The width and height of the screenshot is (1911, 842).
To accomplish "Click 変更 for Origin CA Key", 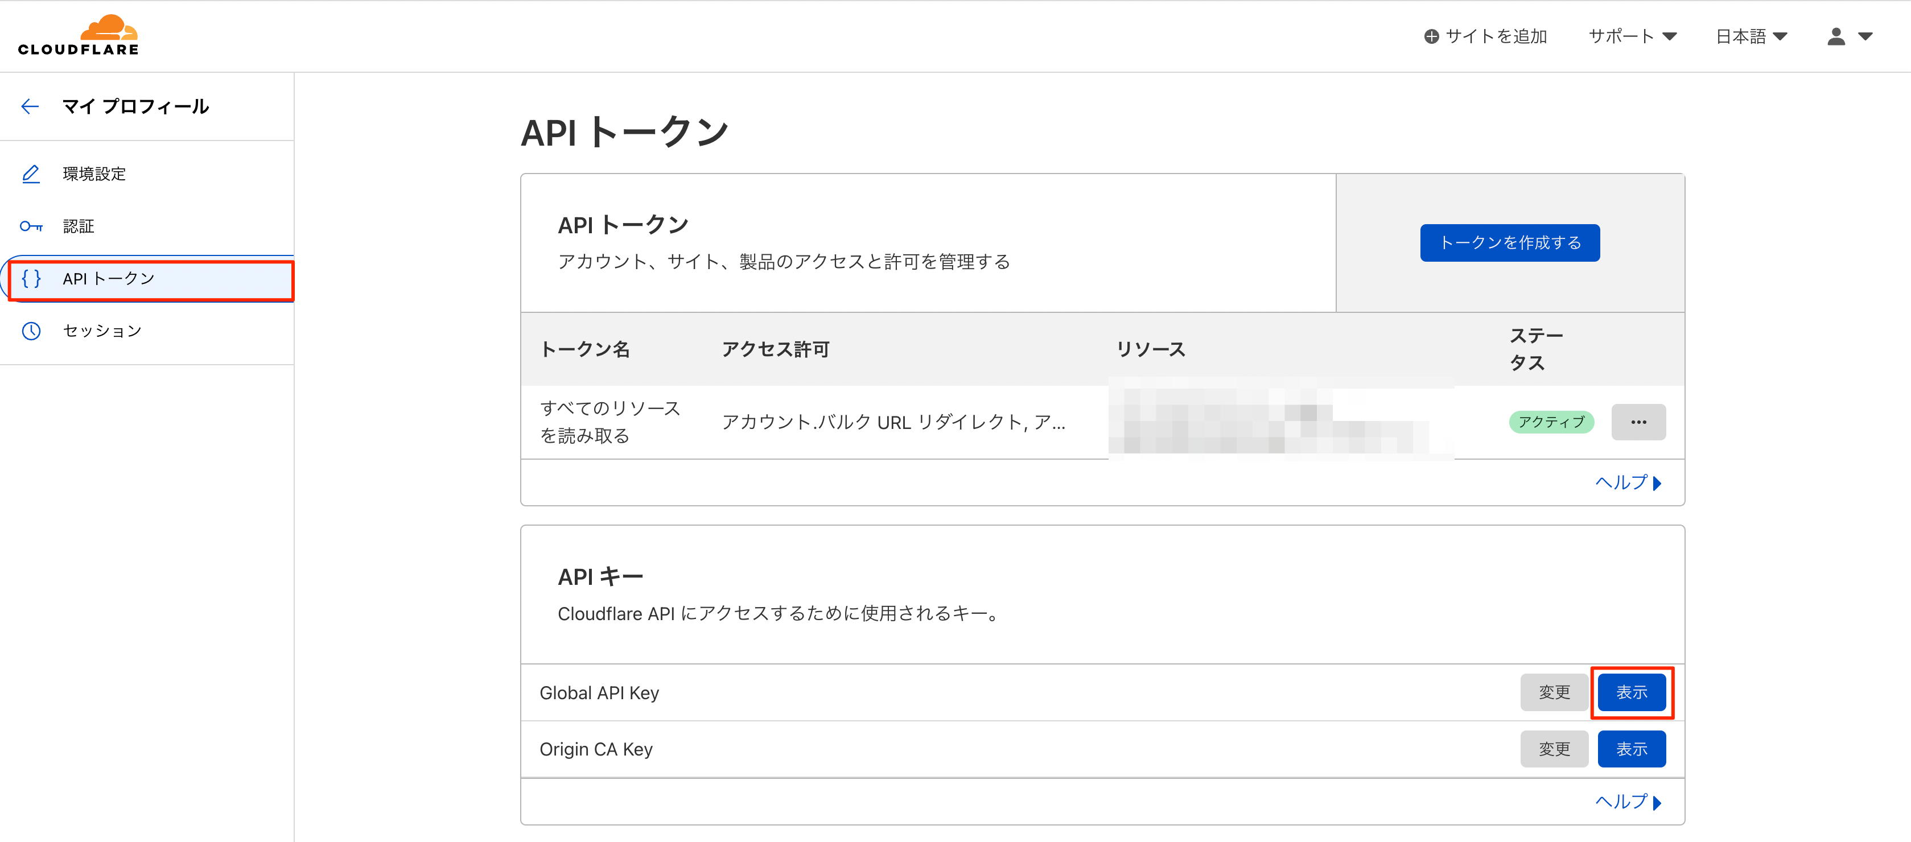I will [x=1554, y=749].
